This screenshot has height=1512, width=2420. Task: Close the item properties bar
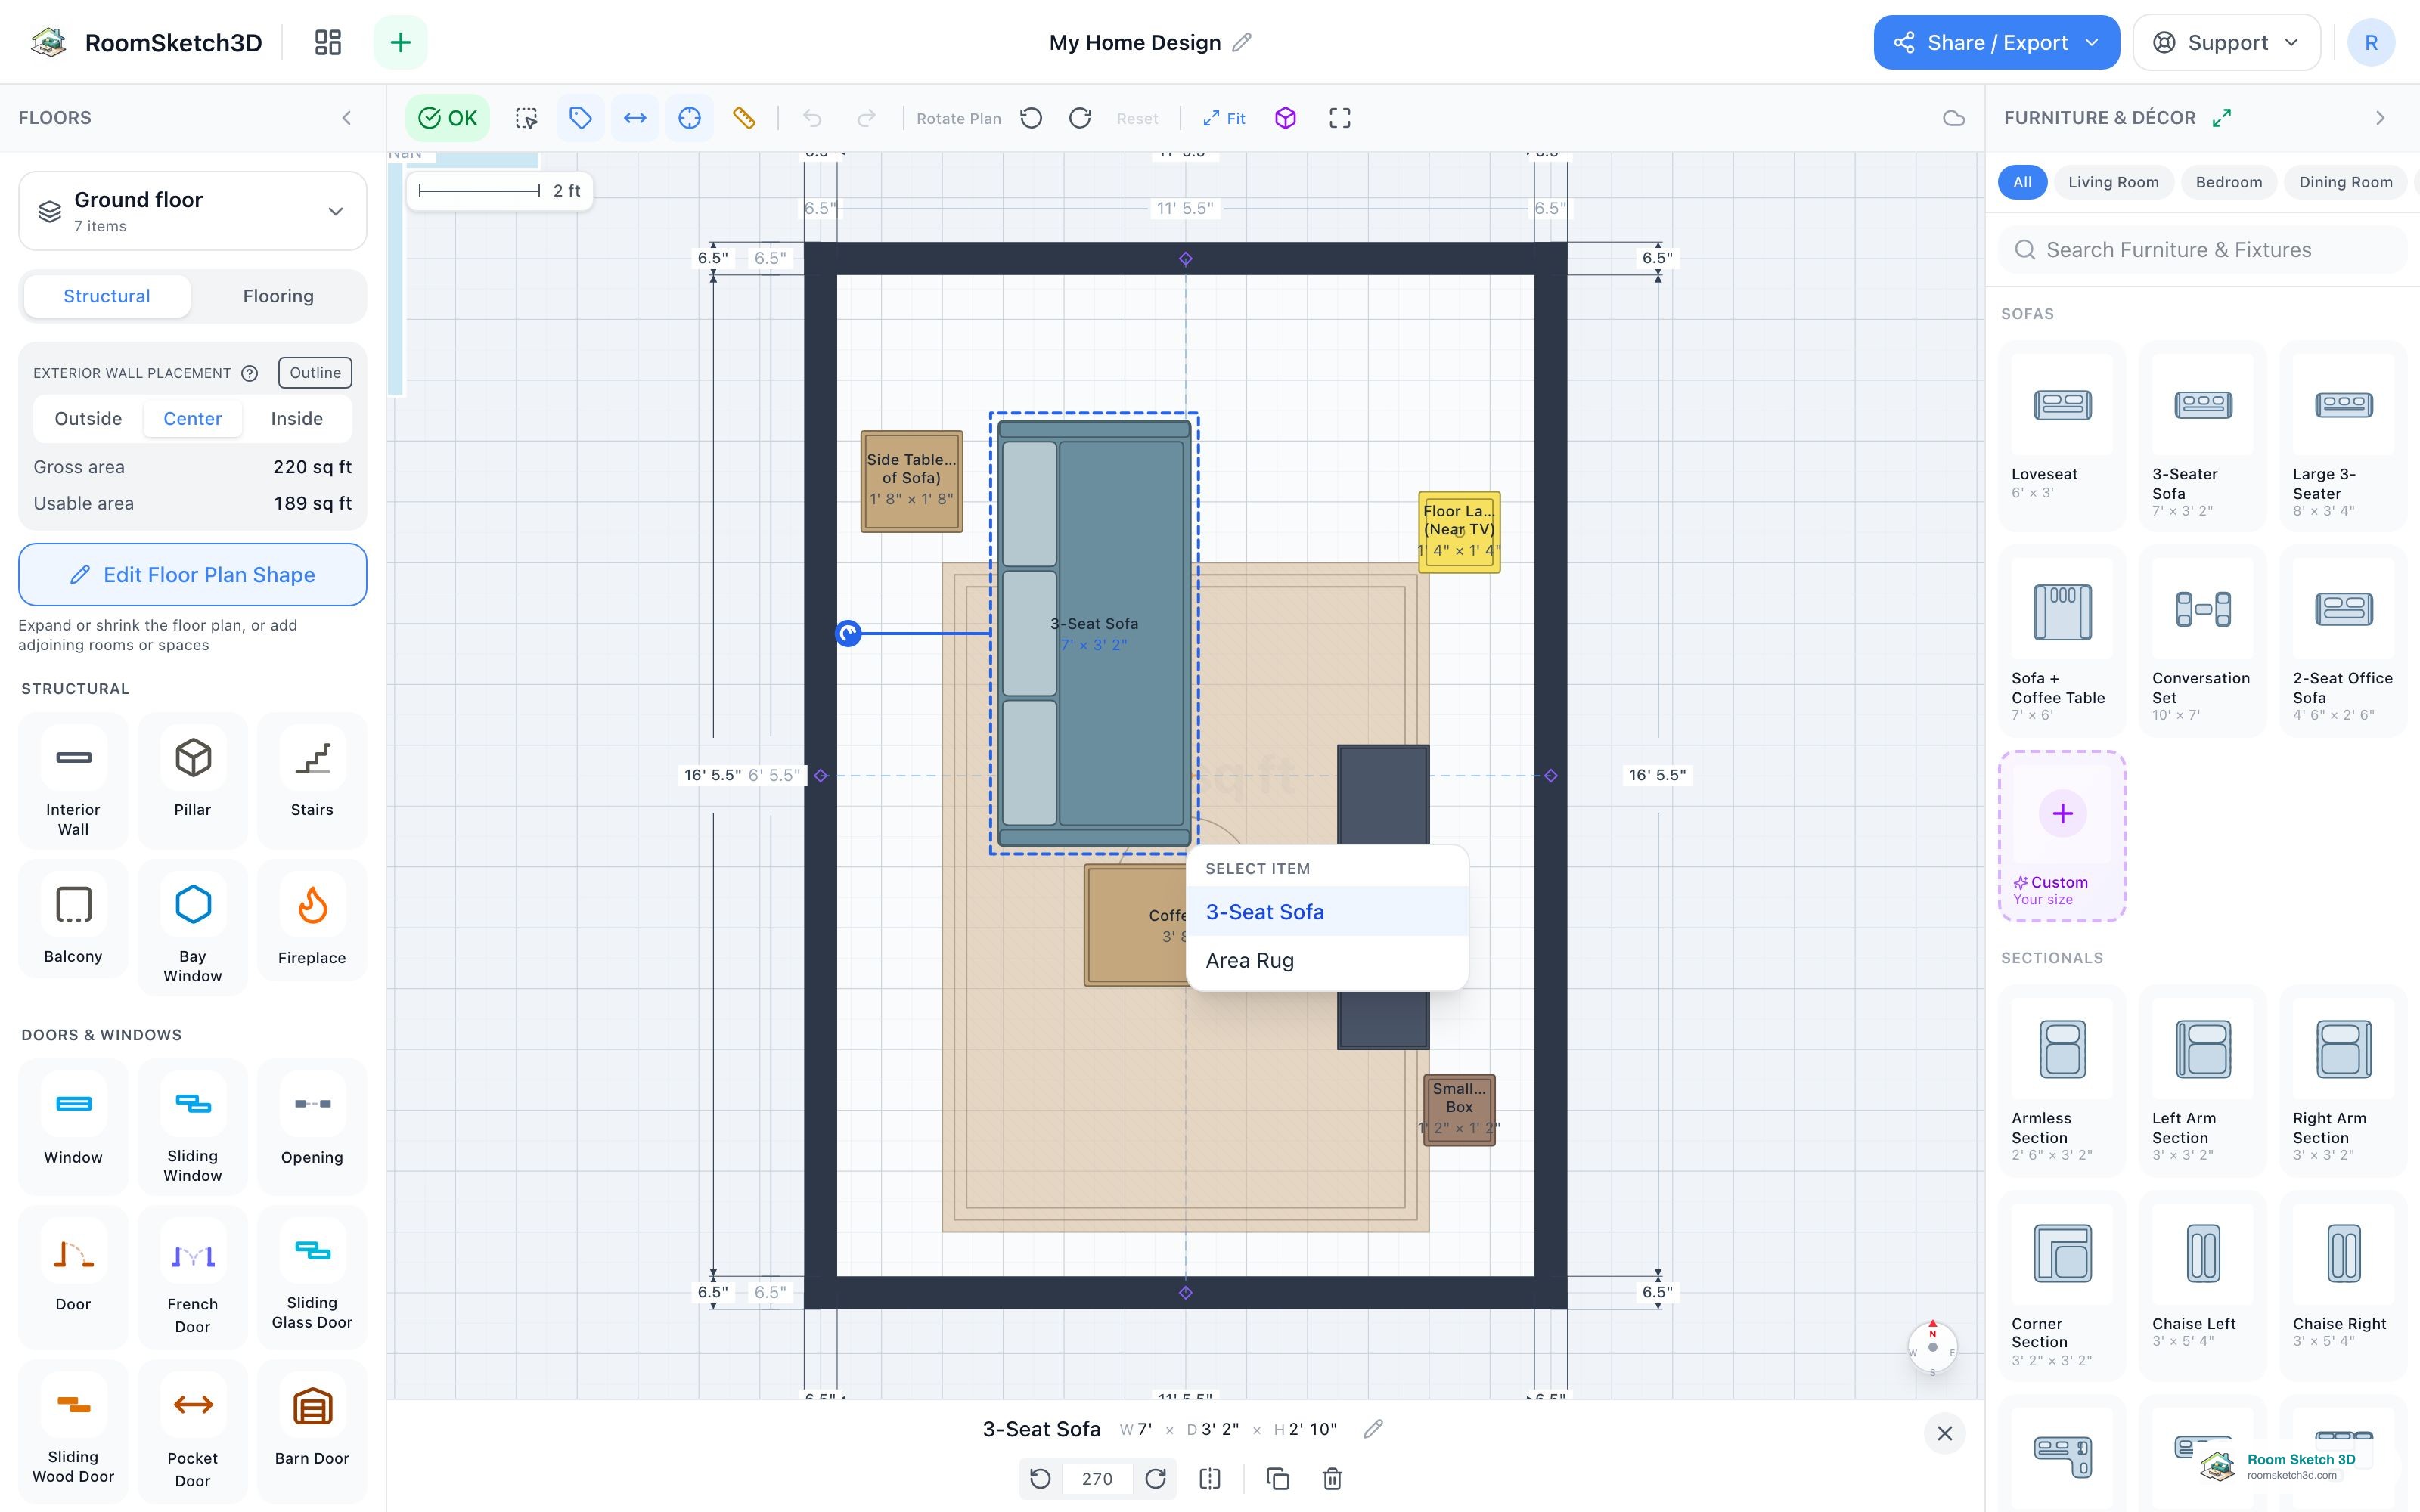[1944, 1433]
